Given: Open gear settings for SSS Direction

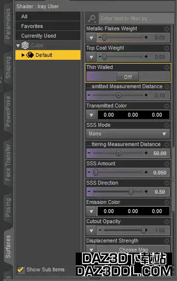Looking at the screenshot, I should coord(167,183).
